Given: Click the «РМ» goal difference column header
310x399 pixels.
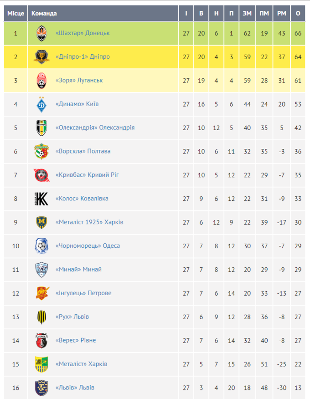Looking at the screenshot, I should pos(281,13).
